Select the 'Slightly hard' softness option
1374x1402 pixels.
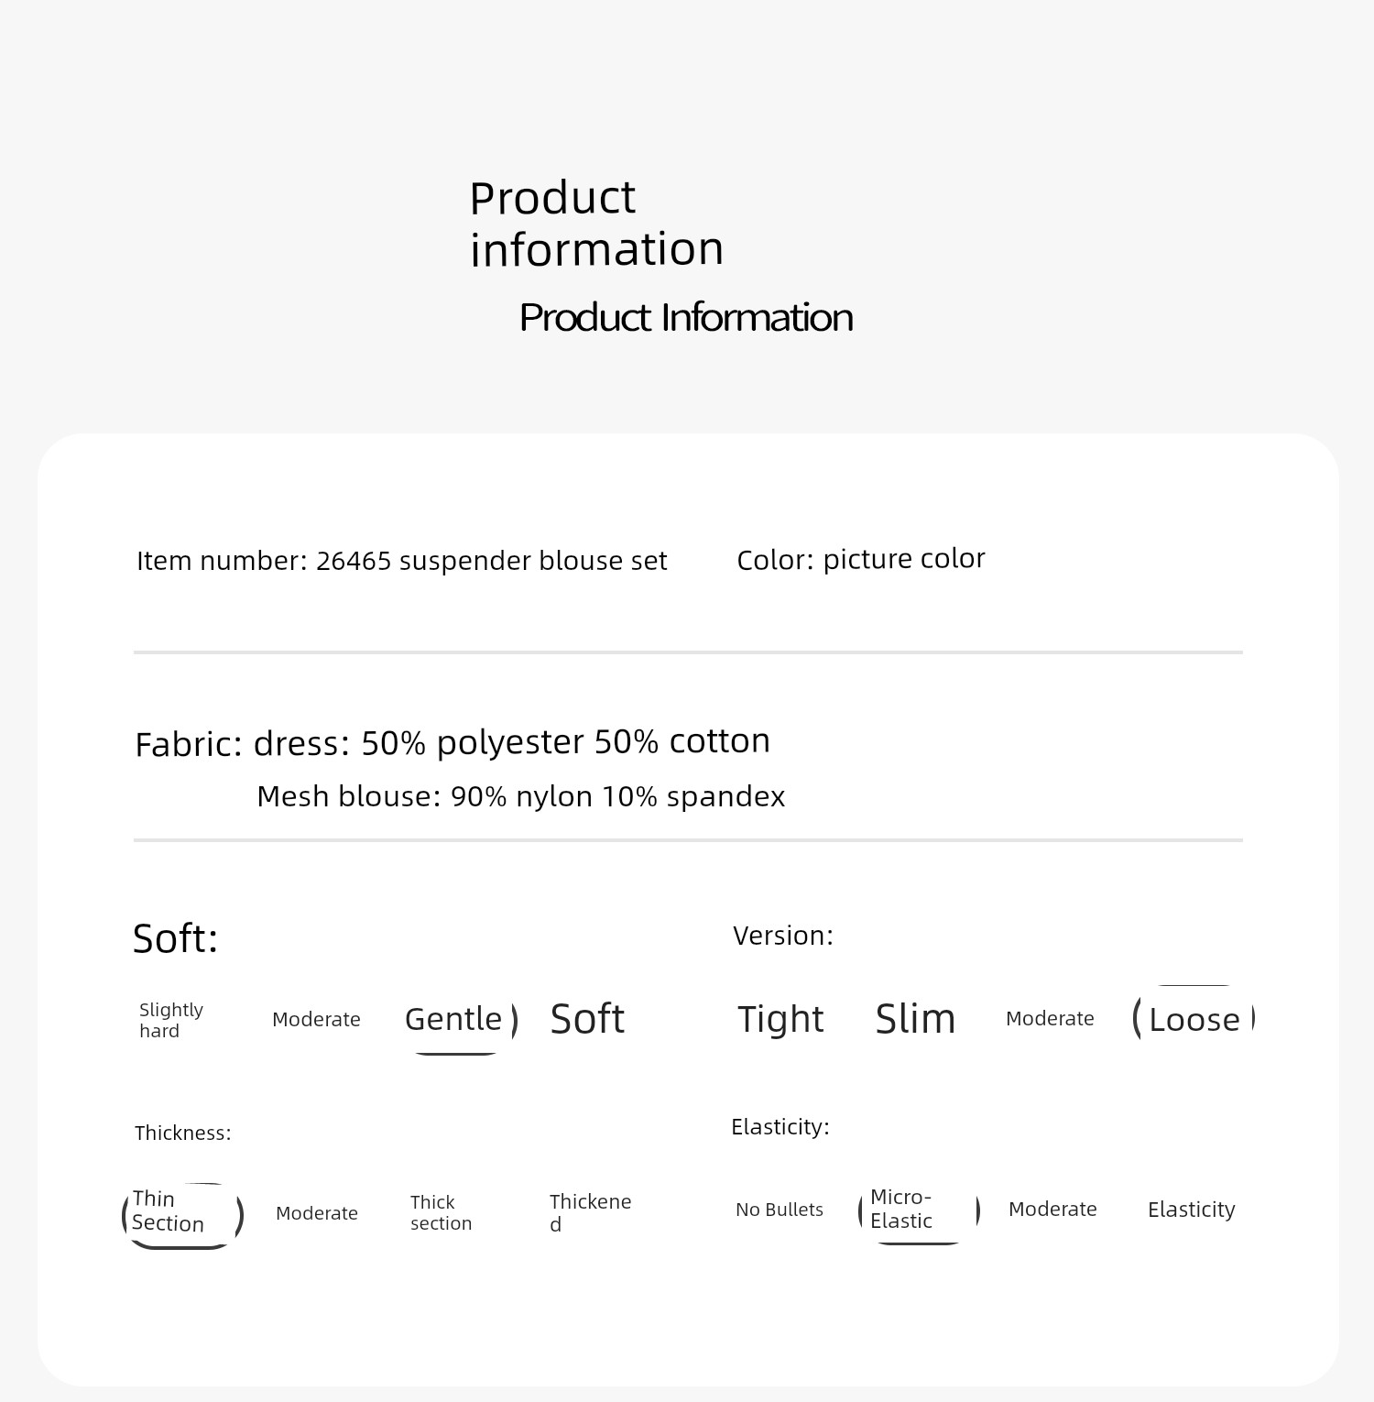(171, 1020)
